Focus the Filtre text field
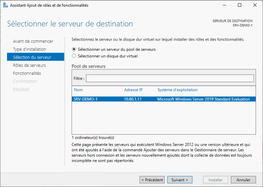 click(170, 78)
